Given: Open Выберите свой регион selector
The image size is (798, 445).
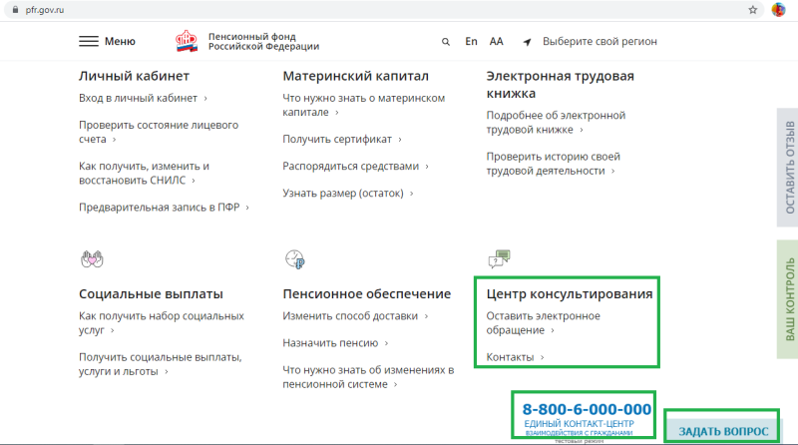Looking at the screenshot, I should point(599,41).
